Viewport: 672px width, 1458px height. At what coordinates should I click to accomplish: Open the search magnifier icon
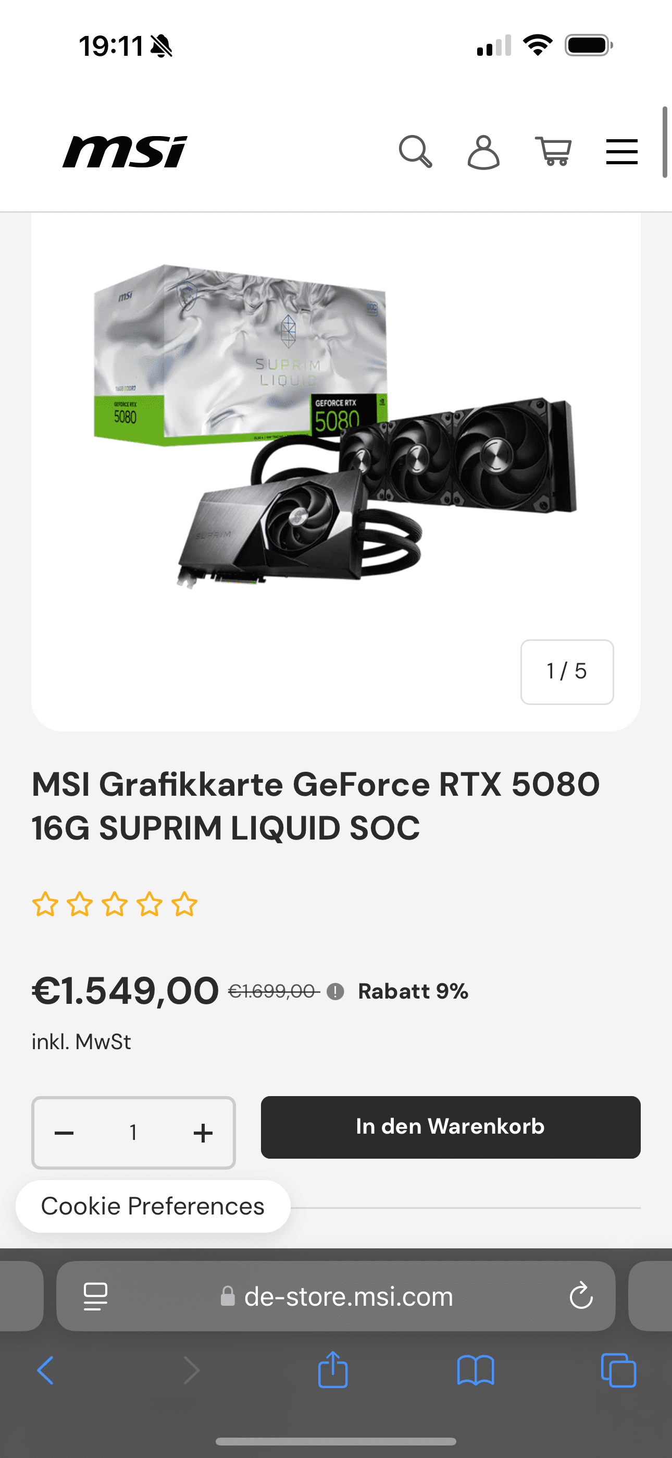(x=415, y=152)
